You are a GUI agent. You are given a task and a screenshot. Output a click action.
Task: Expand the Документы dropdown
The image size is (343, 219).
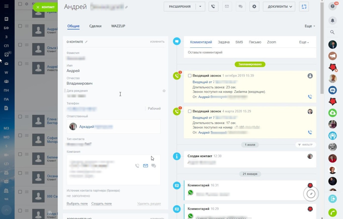pyautogui.click(x=279, y=7)
